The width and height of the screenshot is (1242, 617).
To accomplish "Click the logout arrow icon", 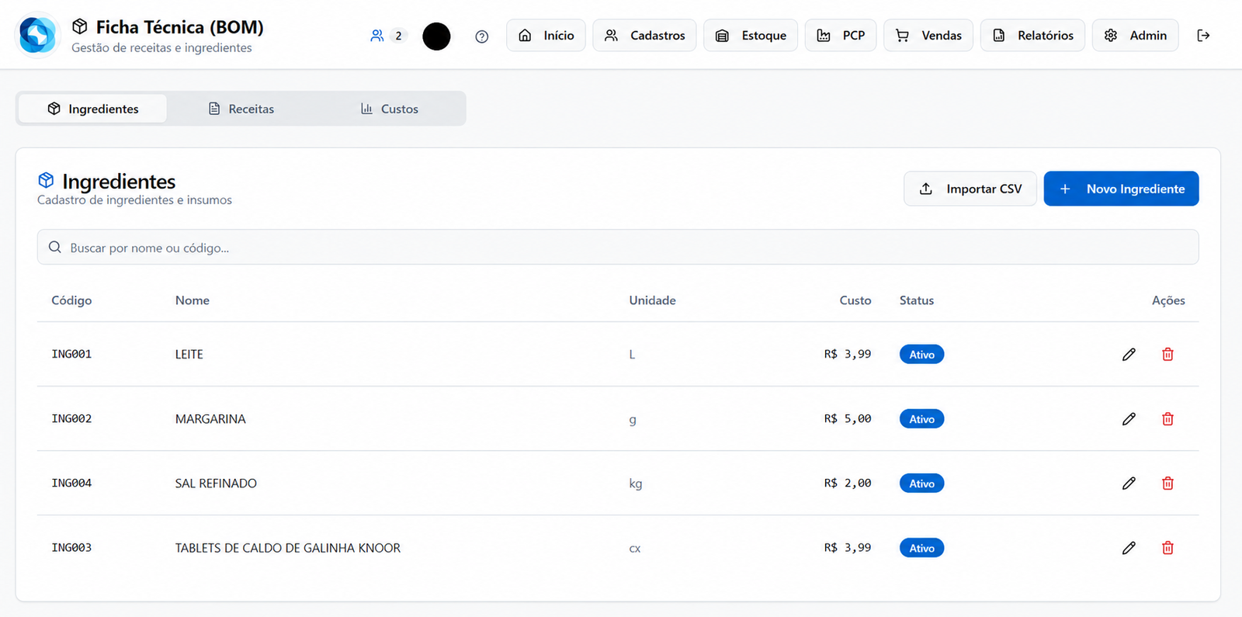I will (1203, 36).
